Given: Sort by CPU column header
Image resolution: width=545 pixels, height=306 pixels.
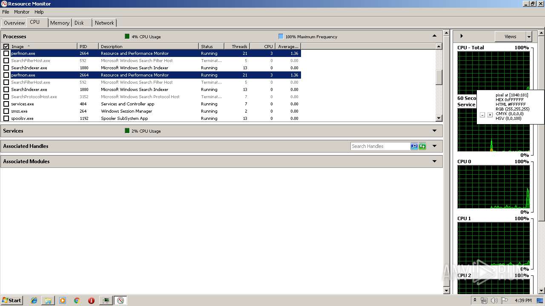Looking at the screenshot, I should point(262,46).
